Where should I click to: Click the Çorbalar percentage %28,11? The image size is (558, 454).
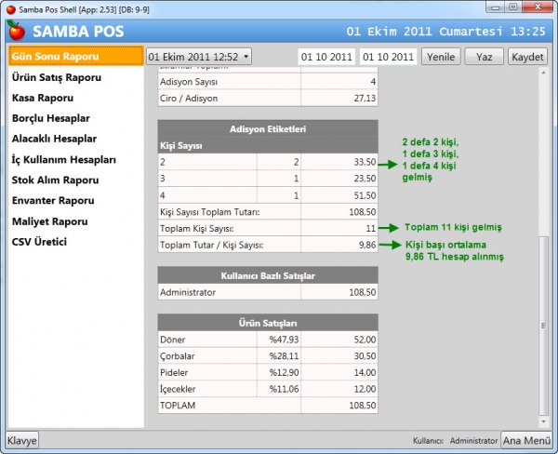tap(284, 356)
